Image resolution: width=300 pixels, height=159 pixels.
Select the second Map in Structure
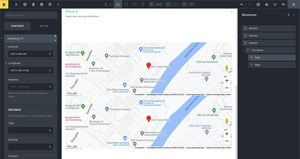click(272, 65)
